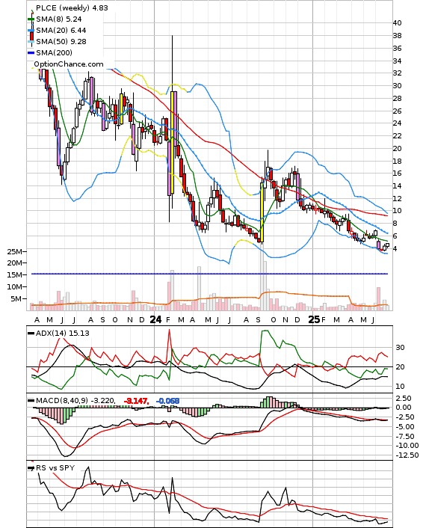This screenshot has height=528, width=423.
Task: Click the 40 price axis label
Action: tap(397, 23)
